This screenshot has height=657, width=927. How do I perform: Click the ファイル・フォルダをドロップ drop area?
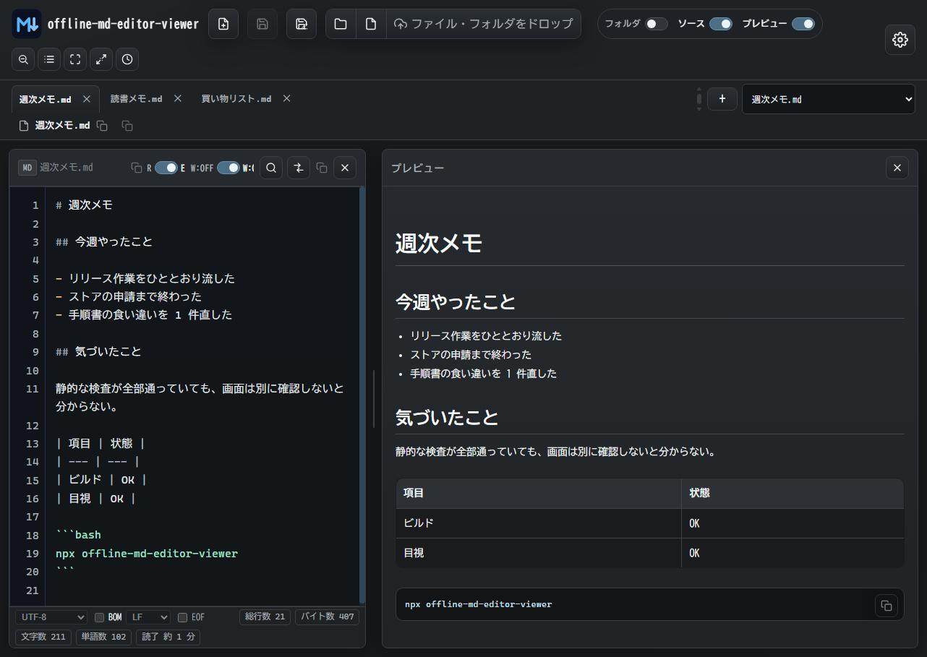pyautogui.click(x=484, y=24)
